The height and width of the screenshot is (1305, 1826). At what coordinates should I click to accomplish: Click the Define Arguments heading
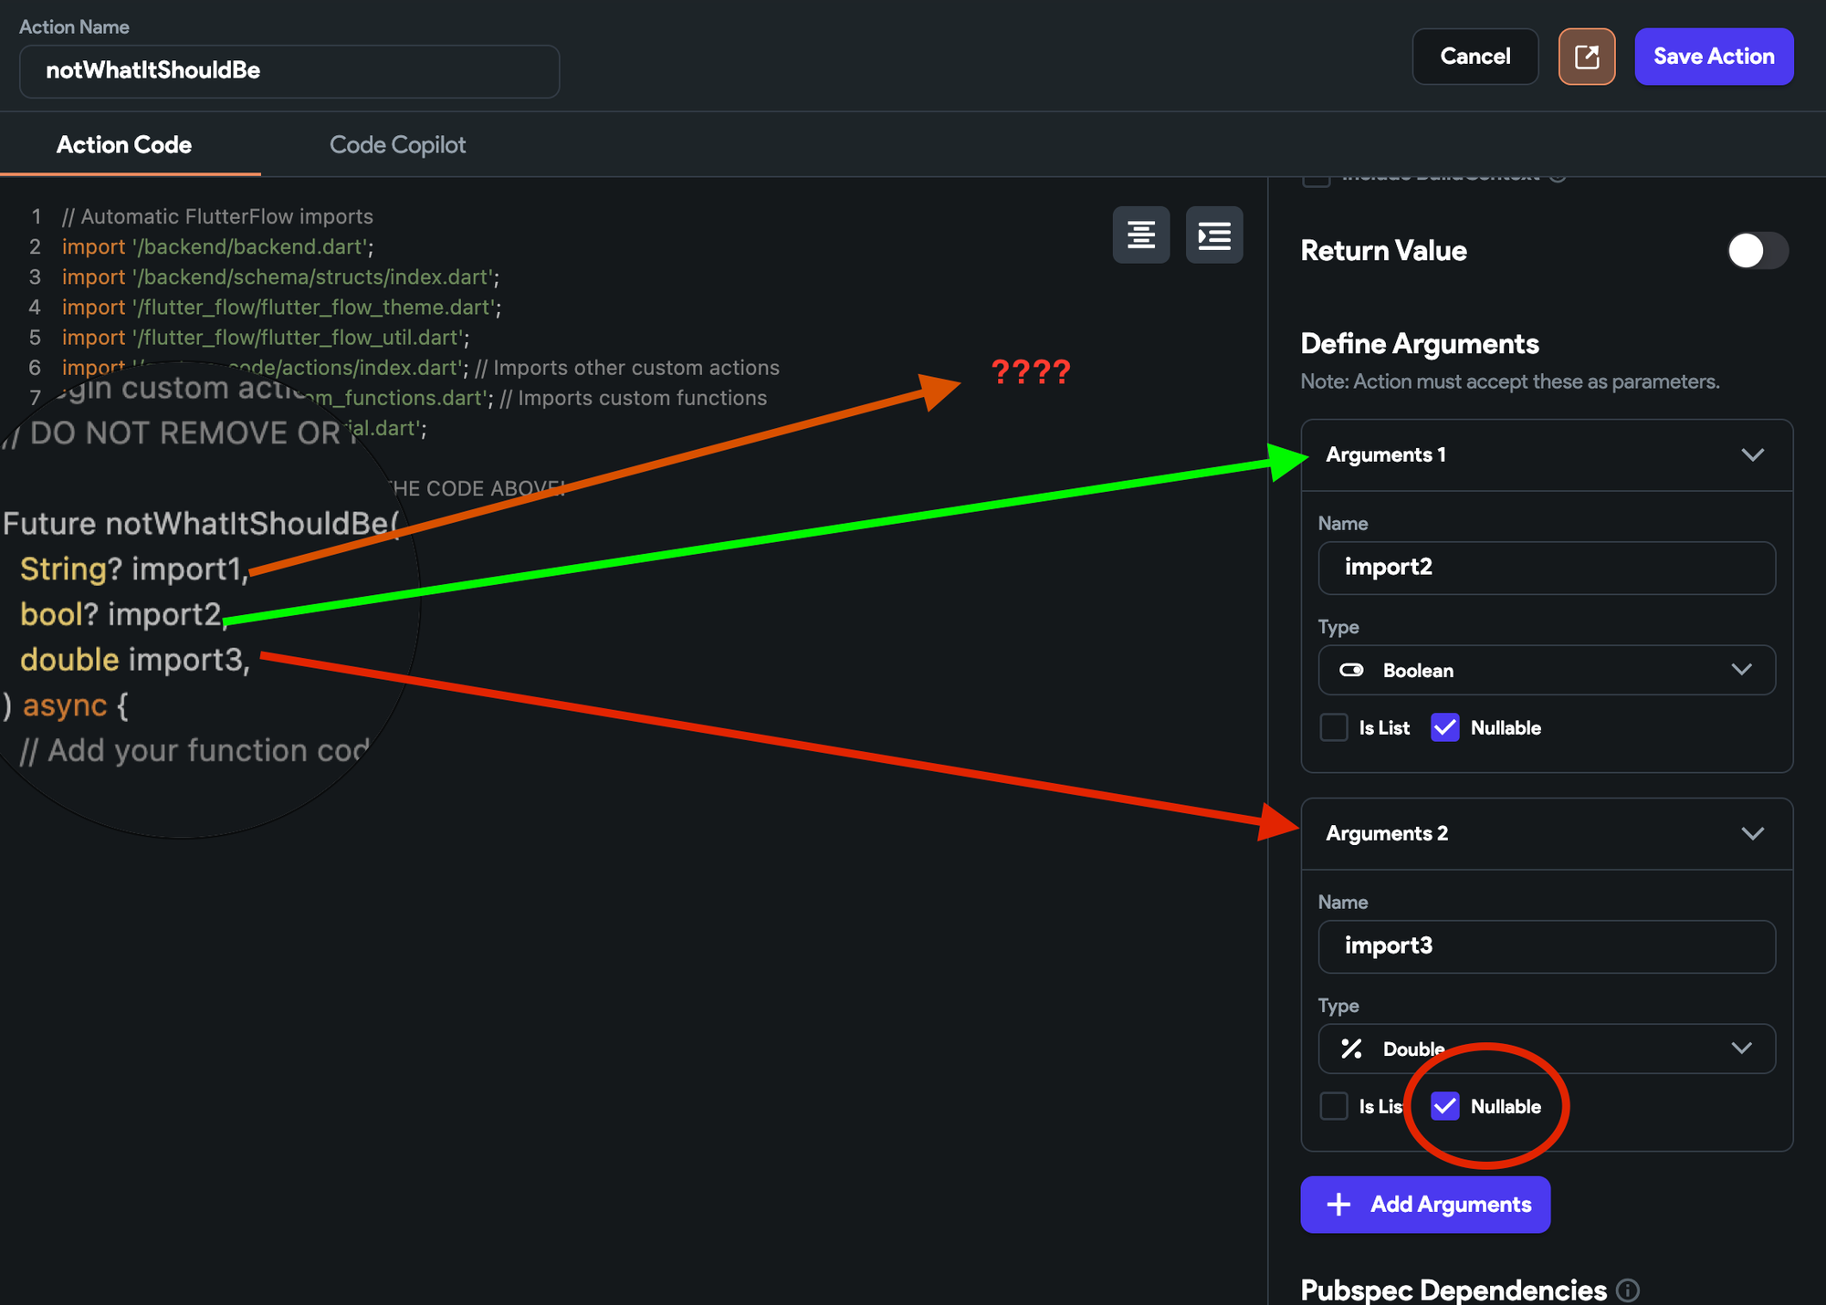click(1420, 344)
